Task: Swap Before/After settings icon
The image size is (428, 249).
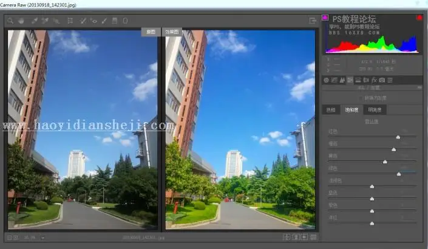Action: (x=295, y=237)
